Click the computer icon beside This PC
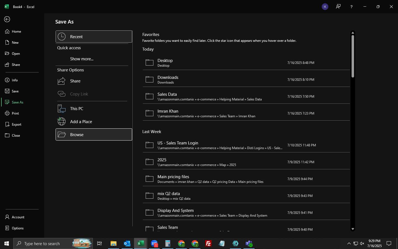Viewport: 398px width, 249px height. [x=62, y=109]
